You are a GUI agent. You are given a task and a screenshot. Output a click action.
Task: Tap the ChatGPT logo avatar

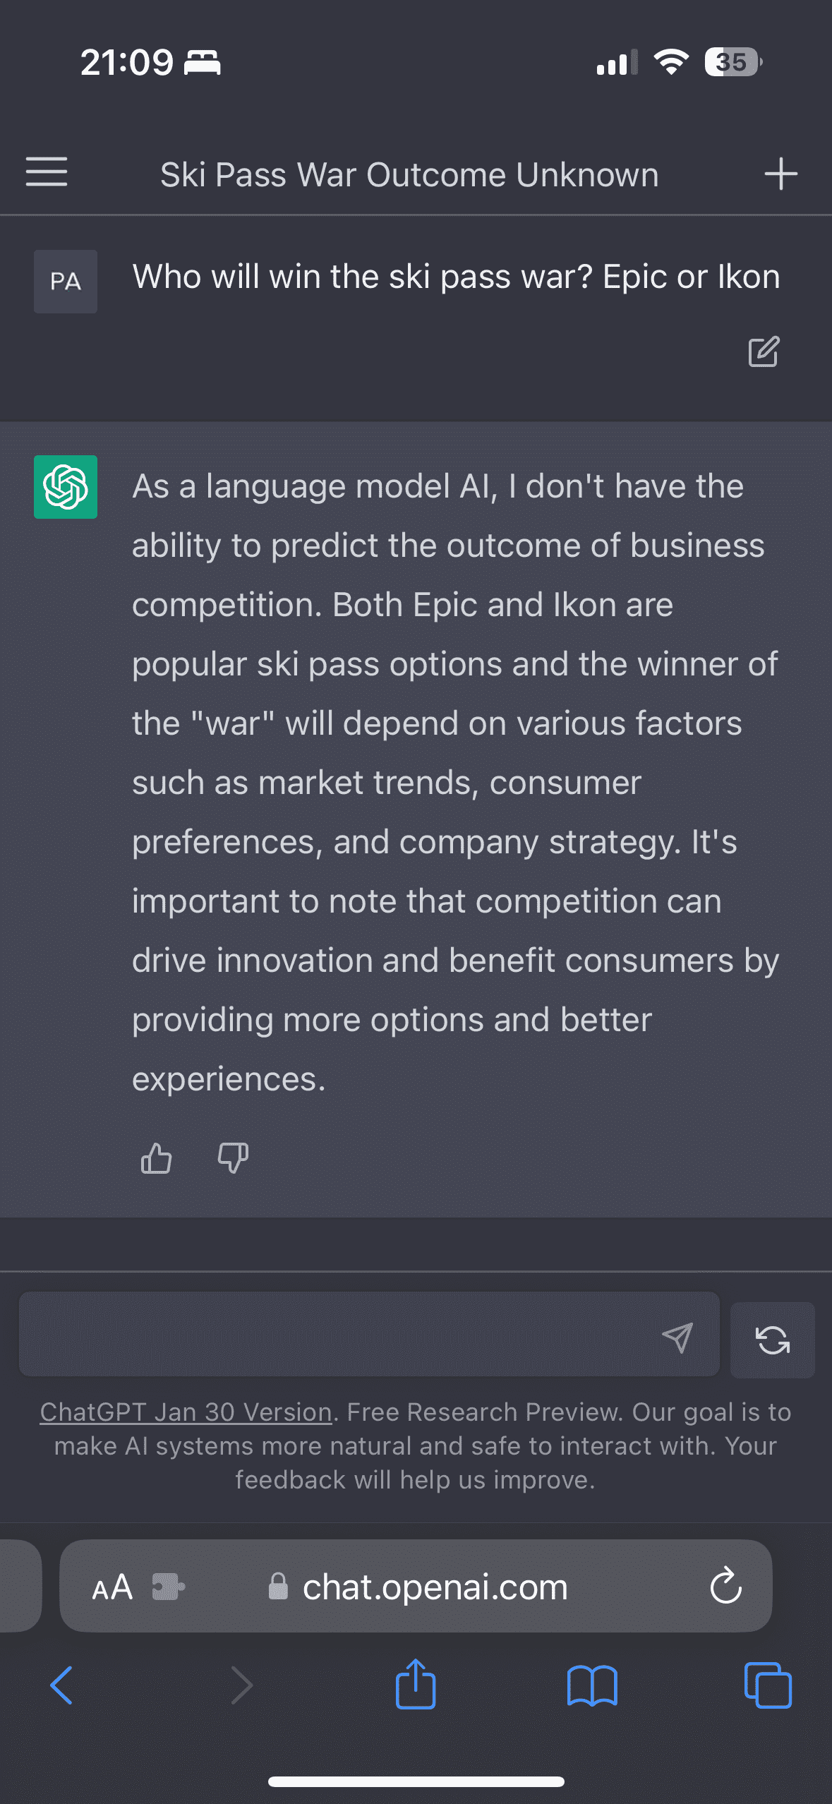tap(66, 487)
